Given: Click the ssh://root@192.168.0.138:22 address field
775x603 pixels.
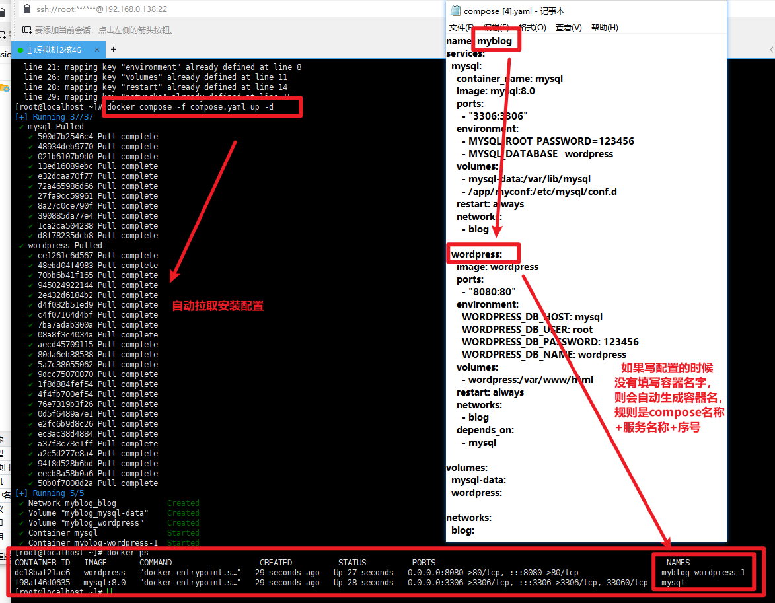Looking at the screenshot, I should (x=102, y=9).
